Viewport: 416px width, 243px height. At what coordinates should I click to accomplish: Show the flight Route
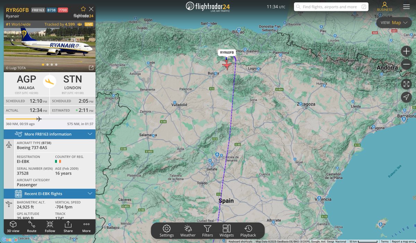click(x=32, y=226)
